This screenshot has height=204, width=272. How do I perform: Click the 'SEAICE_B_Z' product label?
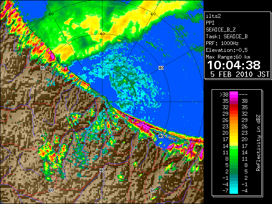(x=221, y=30)
